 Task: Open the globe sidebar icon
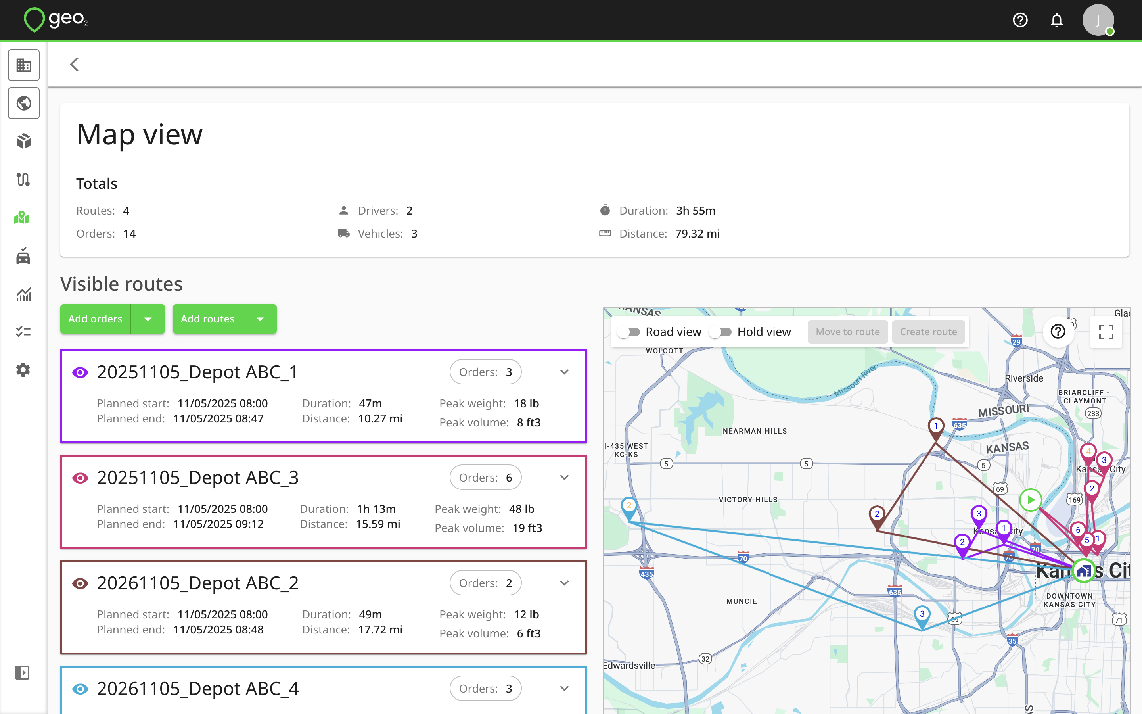24,104
